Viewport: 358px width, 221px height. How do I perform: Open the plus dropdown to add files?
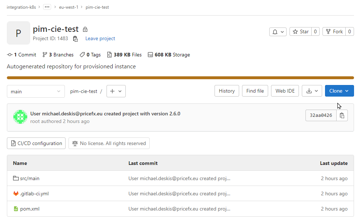116,91
